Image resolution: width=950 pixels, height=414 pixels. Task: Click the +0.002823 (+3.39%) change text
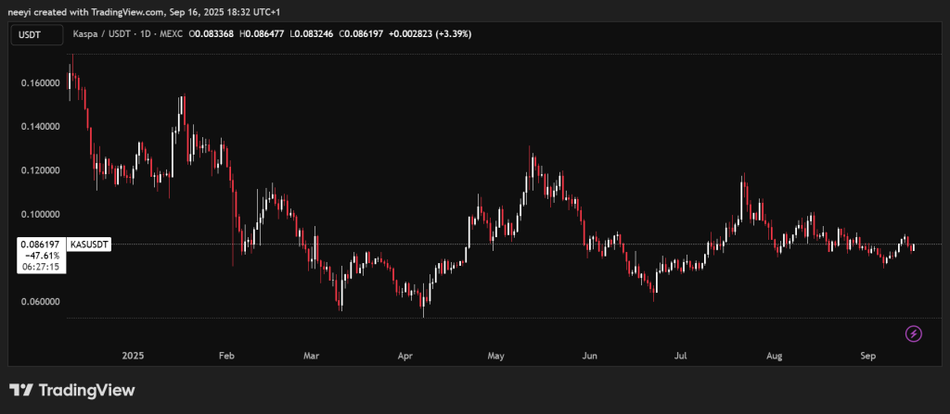pyautogui.click(x=430, y=34)
